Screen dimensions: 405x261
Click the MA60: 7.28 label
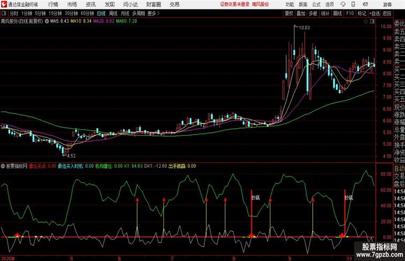126,21
